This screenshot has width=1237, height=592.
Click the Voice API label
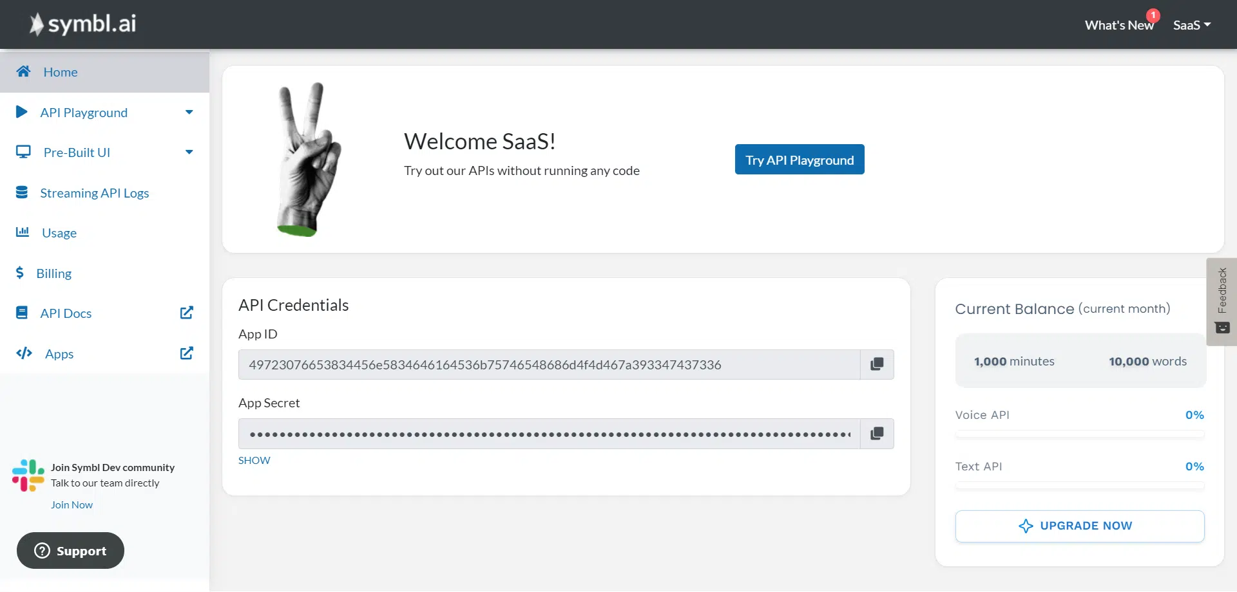(x=983, y=415)
